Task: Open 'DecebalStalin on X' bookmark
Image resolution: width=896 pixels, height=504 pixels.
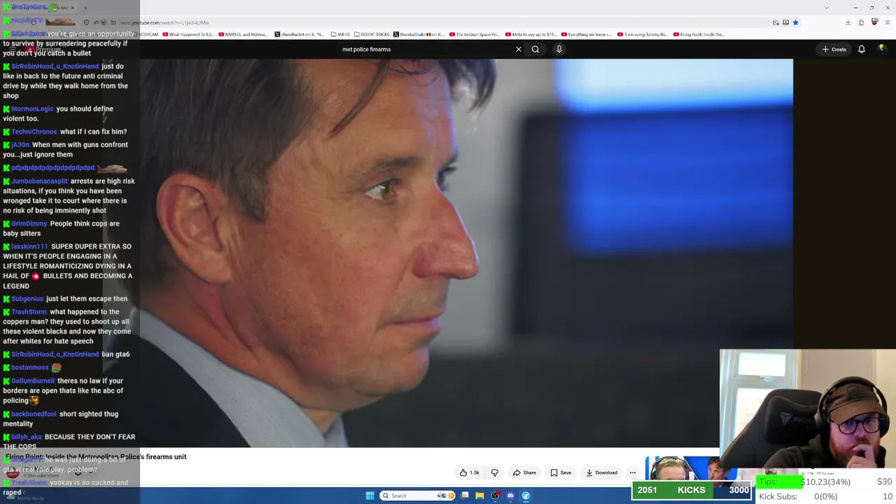Action: 419,34
